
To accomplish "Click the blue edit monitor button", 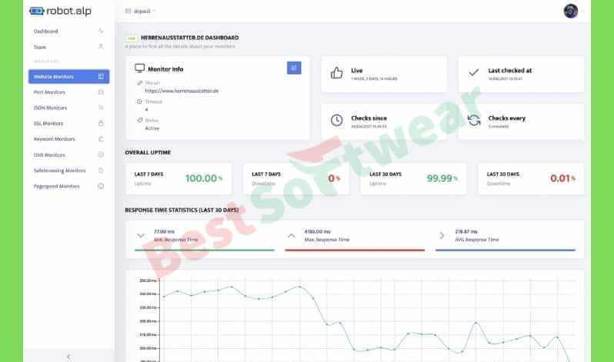I will coord(294,68).
